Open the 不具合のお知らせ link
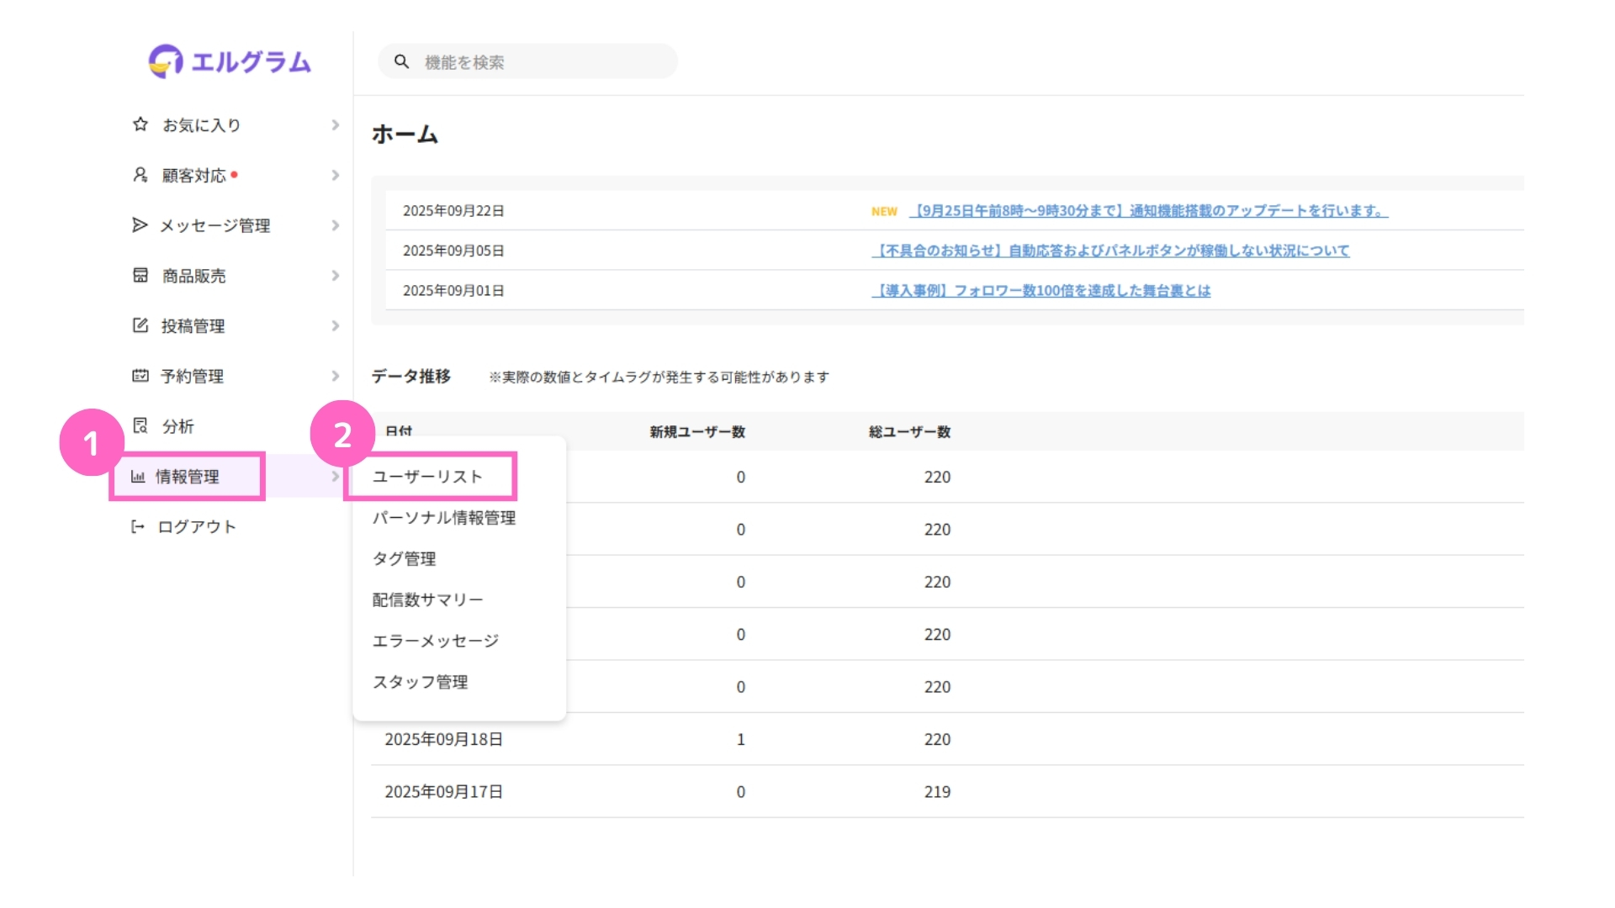 click(x=1110, y=251)
